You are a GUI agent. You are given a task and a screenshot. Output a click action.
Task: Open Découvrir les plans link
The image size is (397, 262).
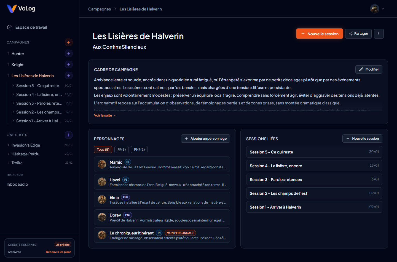coord(58,252)
